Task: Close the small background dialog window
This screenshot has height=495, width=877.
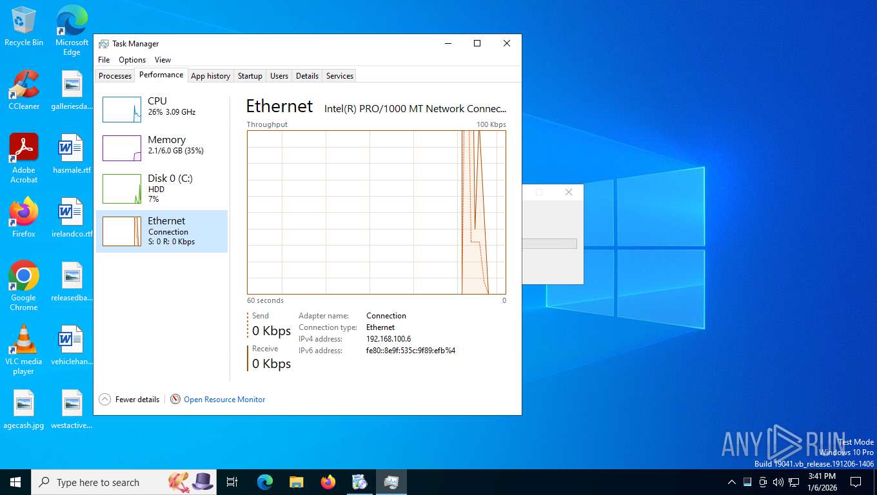Action: tap(568, 192)
